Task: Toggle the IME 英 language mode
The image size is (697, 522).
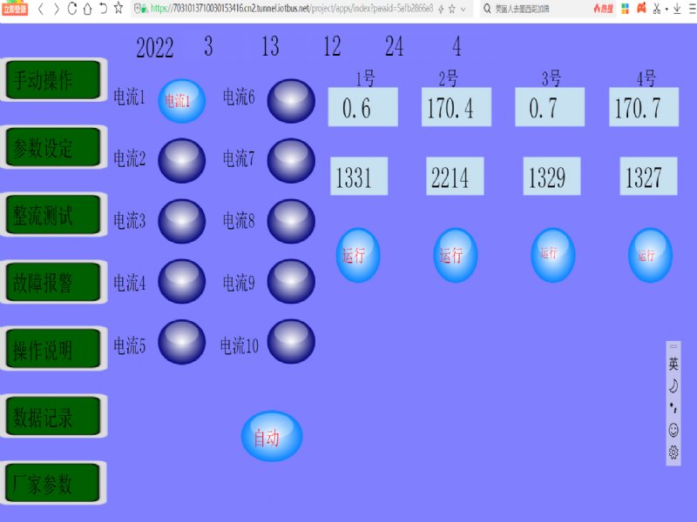Action: 673,364
